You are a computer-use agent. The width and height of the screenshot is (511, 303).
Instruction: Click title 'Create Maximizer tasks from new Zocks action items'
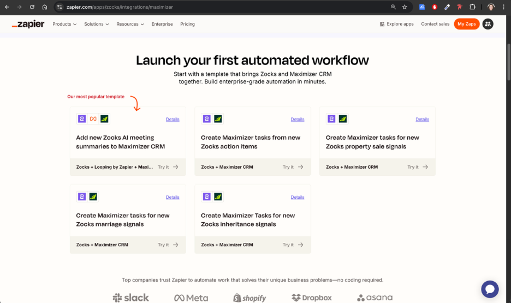click(x=251, y=142)
